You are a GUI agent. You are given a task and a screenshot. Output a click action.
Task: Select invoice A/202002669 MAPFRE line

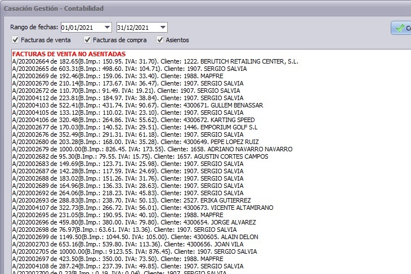tap(118, 76)
